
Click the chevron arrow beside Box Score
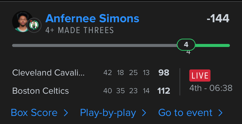(66, 113)
